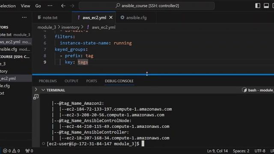
Task: Select aws_ec2.yml in open editors list
Action: coord(16,42)
